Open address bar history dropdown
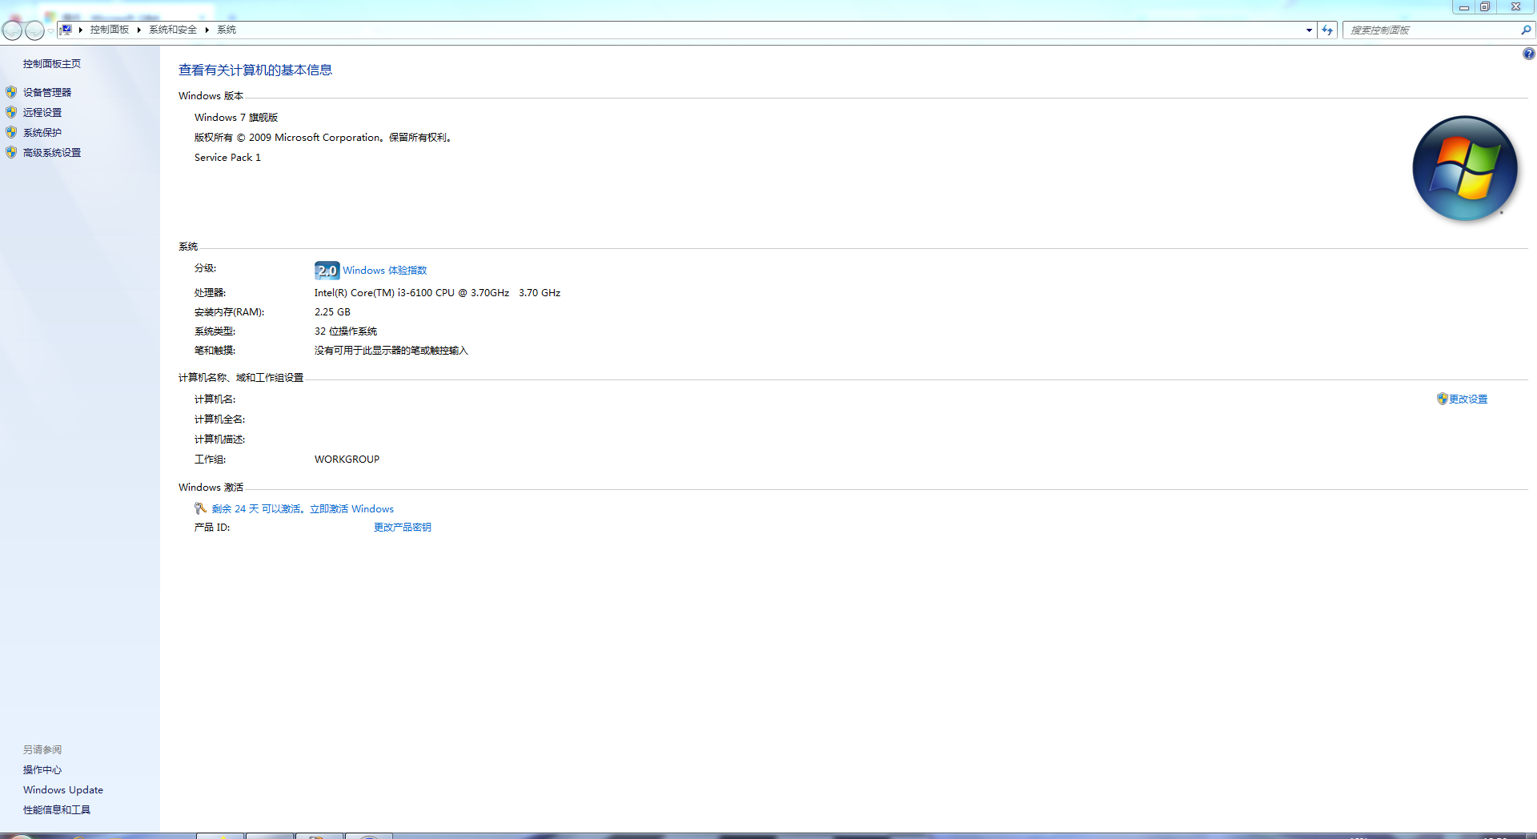 point(1309,30)
